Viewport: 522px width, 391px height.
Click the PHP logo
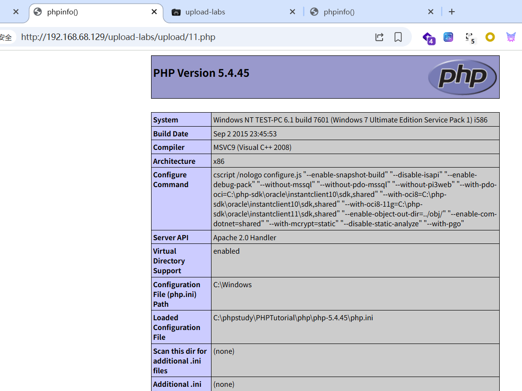(x=462, y=77)
